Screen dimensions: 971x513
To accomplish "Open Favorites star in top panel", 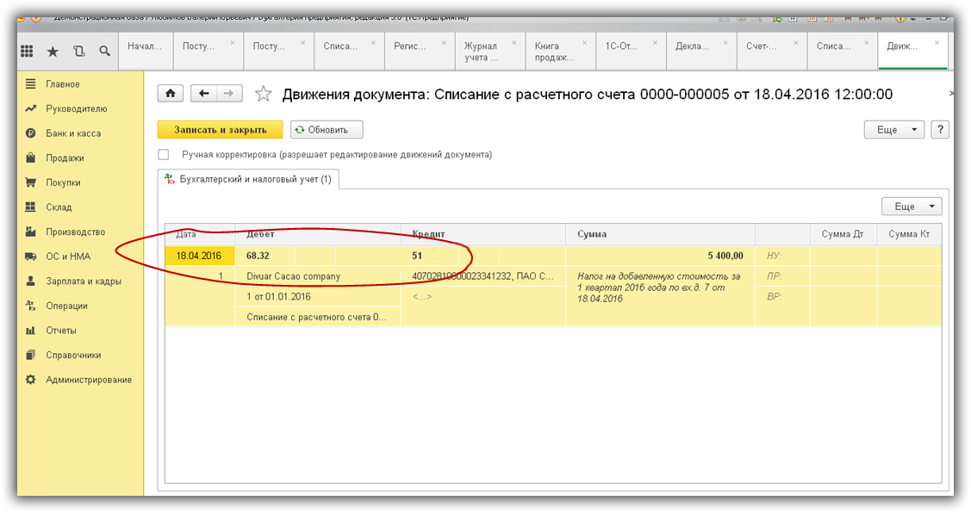I will [53, 52].
